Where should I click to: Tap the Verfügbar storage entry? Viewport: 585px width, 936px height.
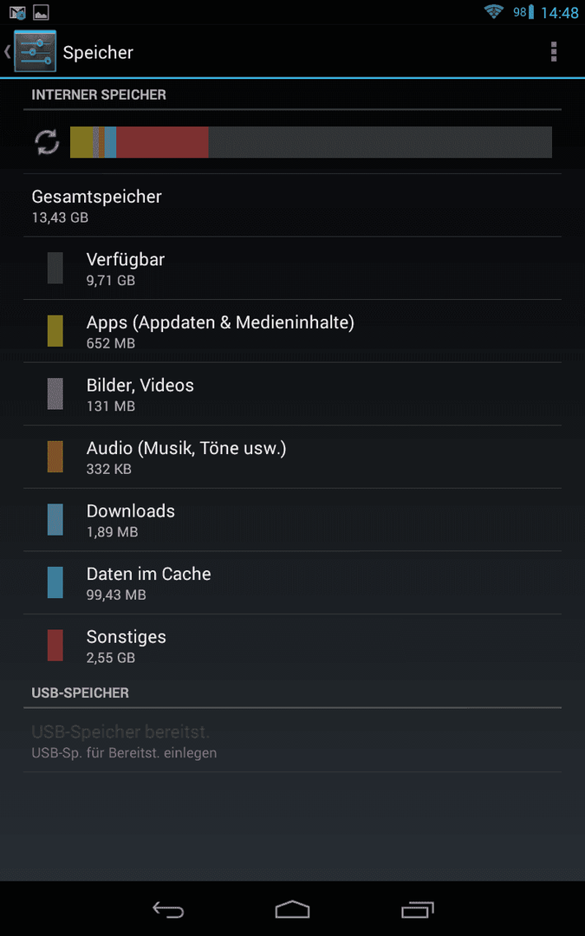click(293, 269)
